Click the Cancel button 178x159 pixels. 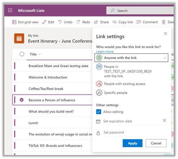point(156,143)
